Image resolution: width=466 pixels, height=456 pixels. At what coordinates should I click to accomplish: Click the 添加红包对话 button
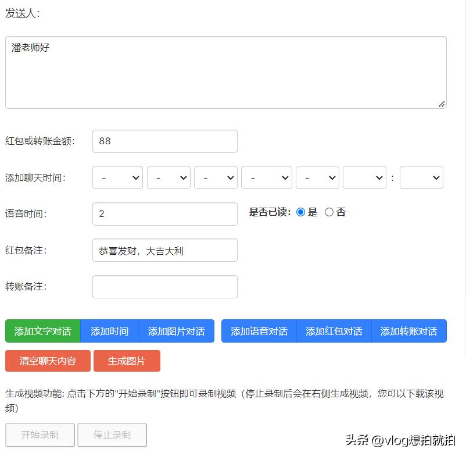[335, 330]
